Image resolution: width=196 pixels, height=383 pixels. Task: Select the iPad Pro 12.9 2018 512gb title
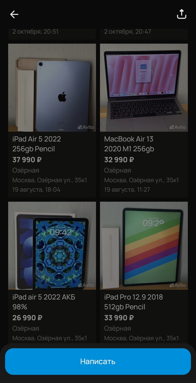[133, 302]
